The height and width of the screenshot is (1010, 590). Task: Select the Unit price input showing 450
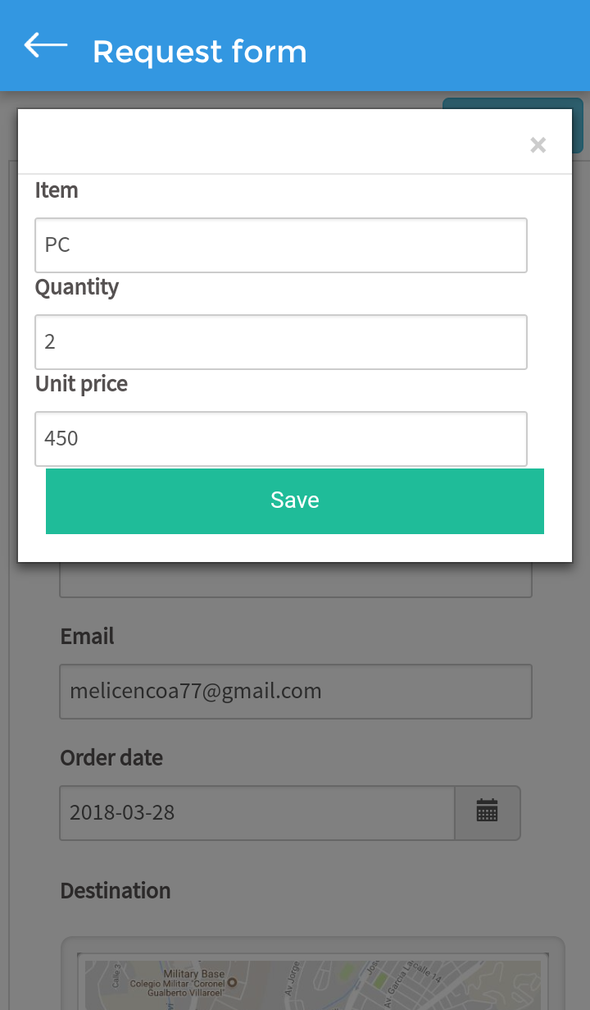coord(280,438)
